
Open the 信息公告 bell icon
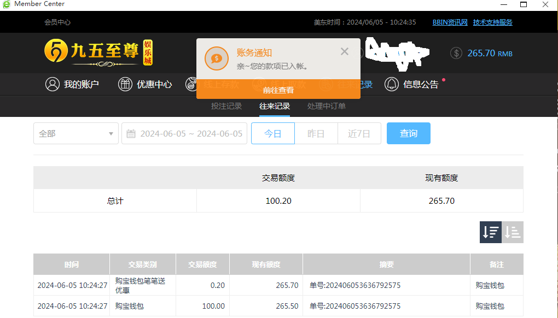[392, 84]
